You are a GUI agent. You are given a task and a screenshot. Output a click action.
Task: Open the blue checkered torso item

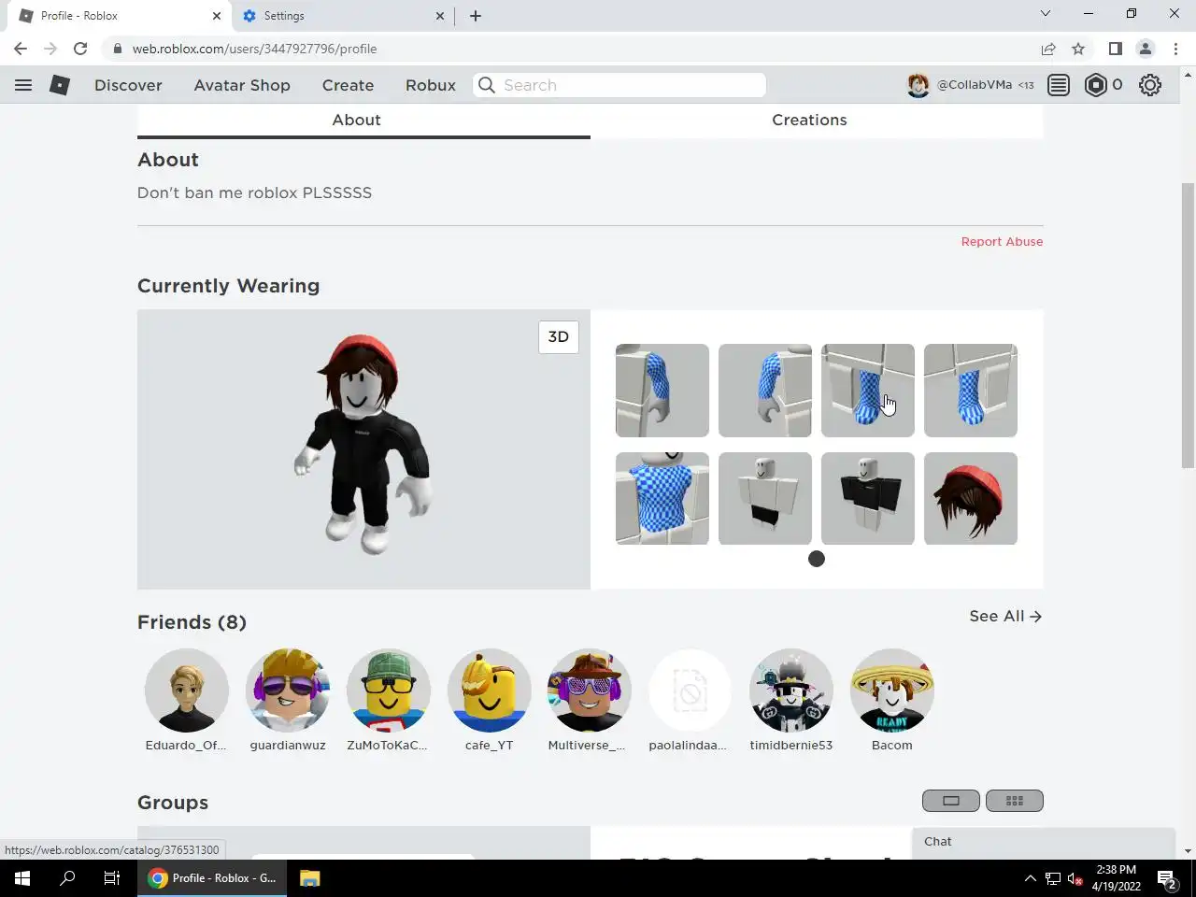click(662, 499)
